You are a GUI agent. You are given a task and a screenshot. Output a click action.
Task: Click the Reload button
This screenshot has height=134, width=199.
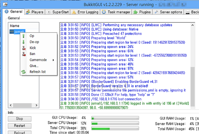pyautogui.click(x=20, y=132)
